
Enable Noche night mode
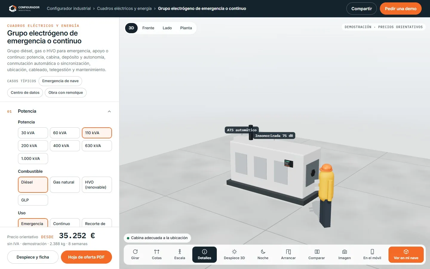tap(263, 255)
